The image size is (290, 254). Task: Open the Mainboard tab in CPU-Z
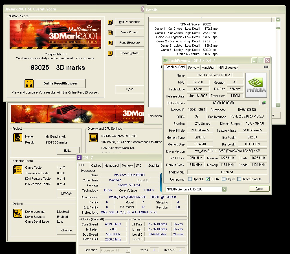[111, 166]
